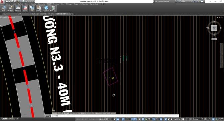The width and height of the screenshot is (224, 121).
Task: Expand the Block panel in ribbon
Action: pyautogui.click(x=4, y=9)
